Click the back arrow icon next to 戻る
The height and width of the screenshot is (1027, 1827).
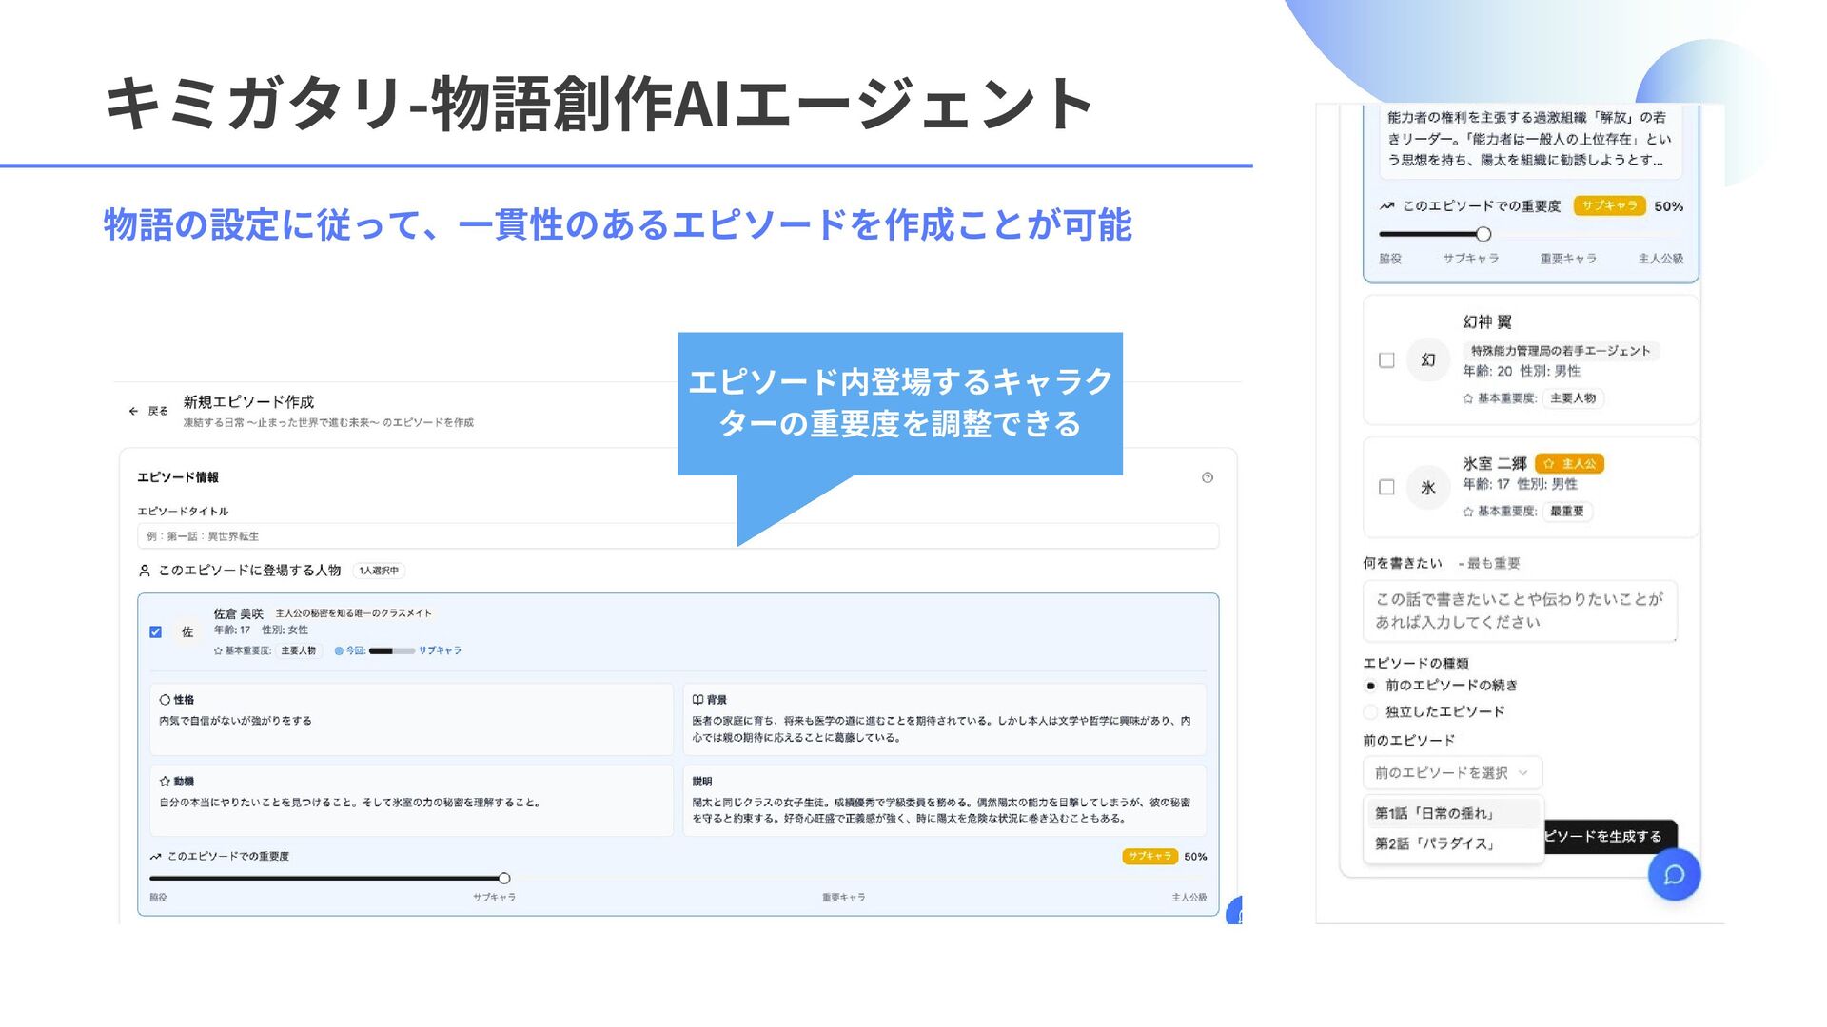coord(133,411)
